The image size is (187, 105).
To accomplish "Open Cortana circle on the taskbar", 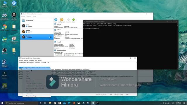I will (x=40, y=103).
